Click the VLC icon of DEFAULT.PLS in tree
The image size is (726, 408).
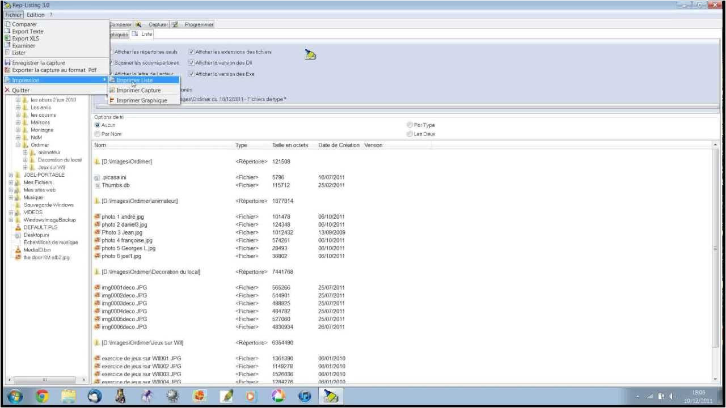pyautogui.click(x=19, y=227)
